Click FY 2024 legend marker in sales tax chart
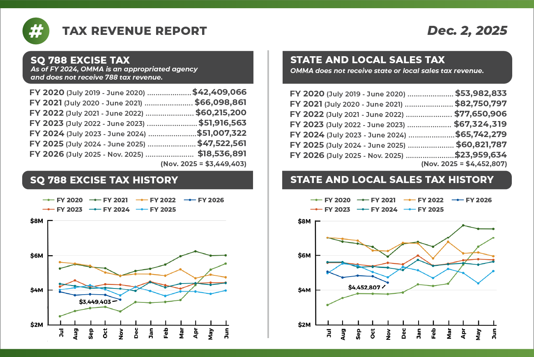Image resolution: width=534 pixels, height=357 pixels. tap(363, 210)
